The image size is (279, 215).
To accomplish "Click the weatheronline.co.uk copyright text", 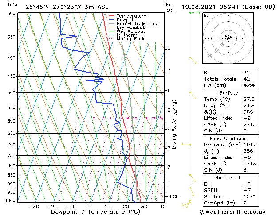I will [232, 212].
